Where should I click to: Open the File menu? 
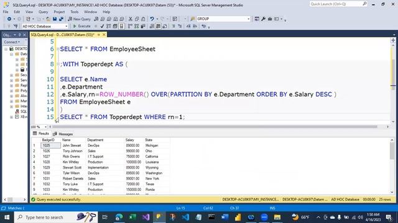[x=6, y=12]
